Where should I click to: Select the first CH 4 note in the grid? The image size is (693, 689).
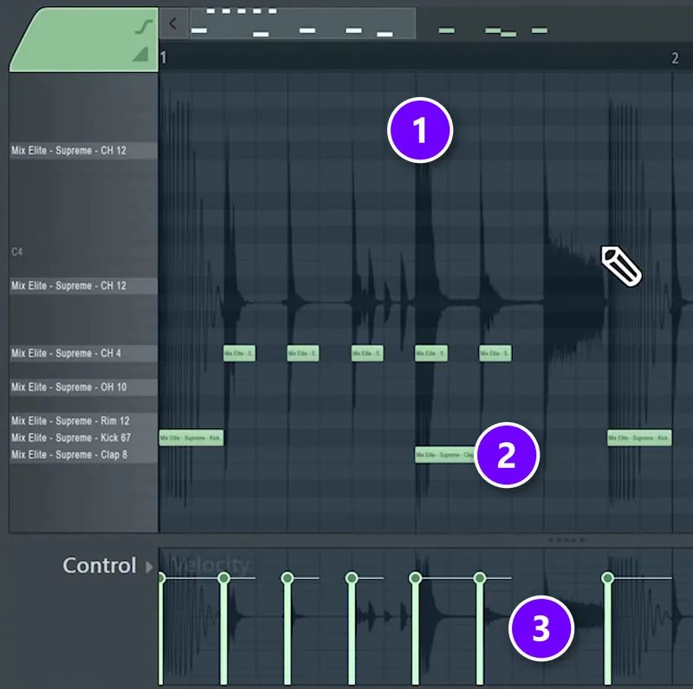coord(239,354)
